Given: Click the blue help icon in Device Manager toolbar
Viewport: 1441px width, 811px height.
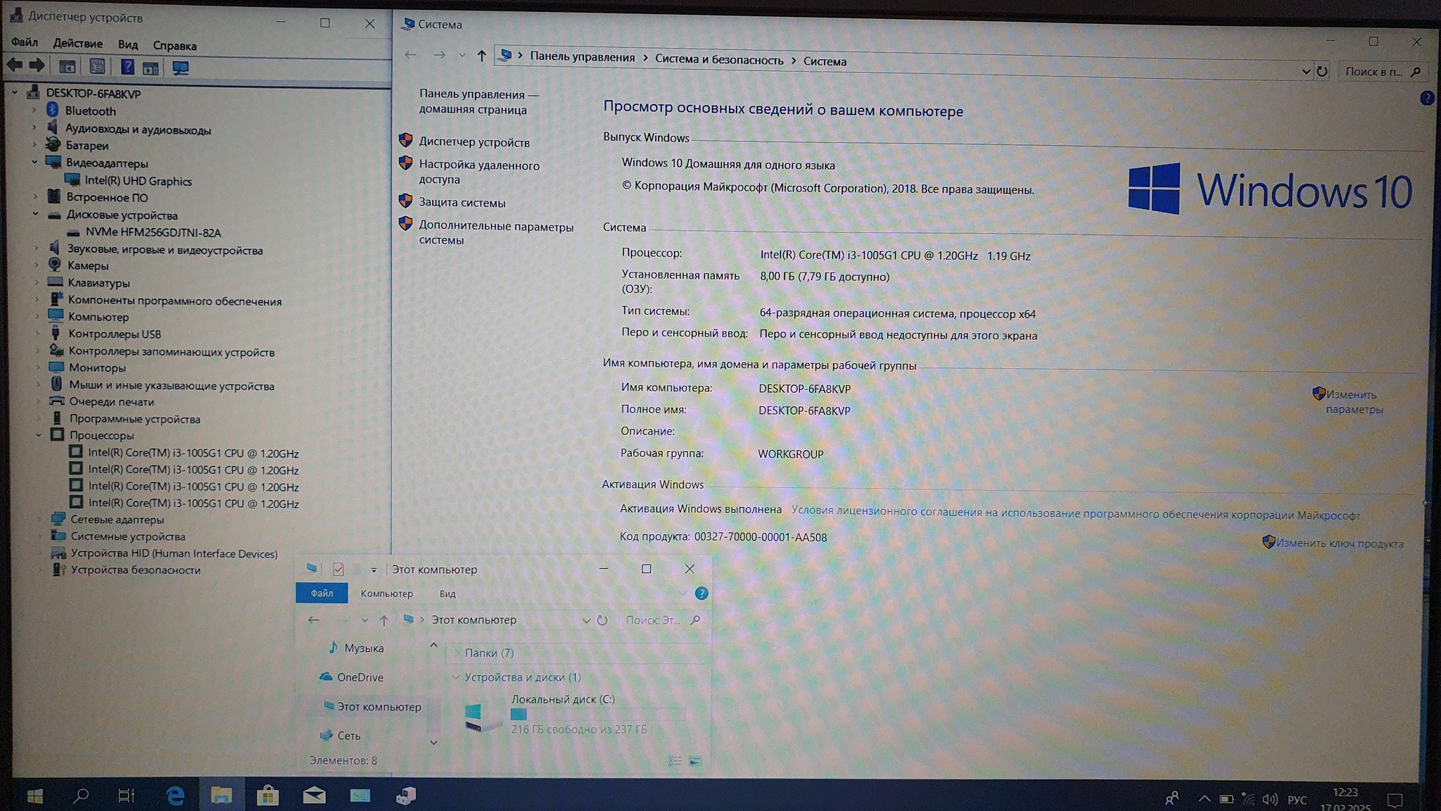Looking at the screenshot, I should 127,67.
